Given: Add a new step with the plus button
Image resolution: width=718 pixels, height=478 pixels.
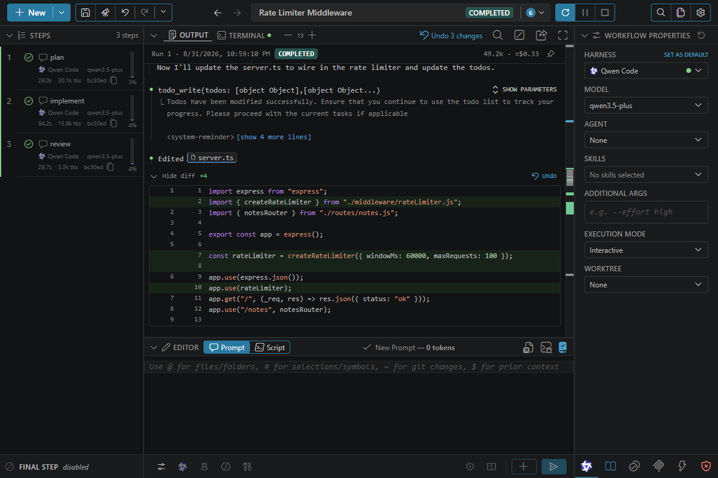Looking at the screenshot, I should coord(524,467).
